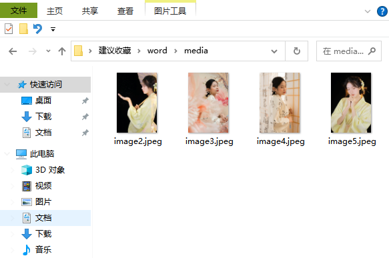Switch to the 主页 ribbon tab
Screen dimensions: 389x258
pos(55,11)
